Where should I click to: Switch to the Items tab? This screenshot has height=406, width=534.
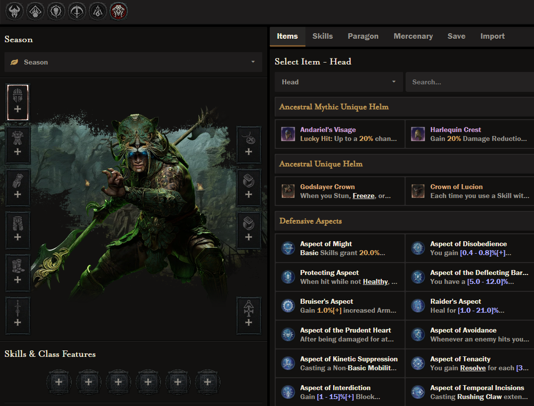287,36
